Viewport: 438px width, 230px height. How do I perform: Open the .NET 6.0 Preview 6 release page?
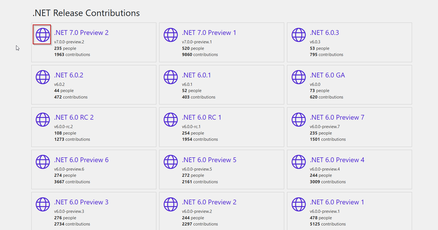pyautogui.click(x=81, y=160)
